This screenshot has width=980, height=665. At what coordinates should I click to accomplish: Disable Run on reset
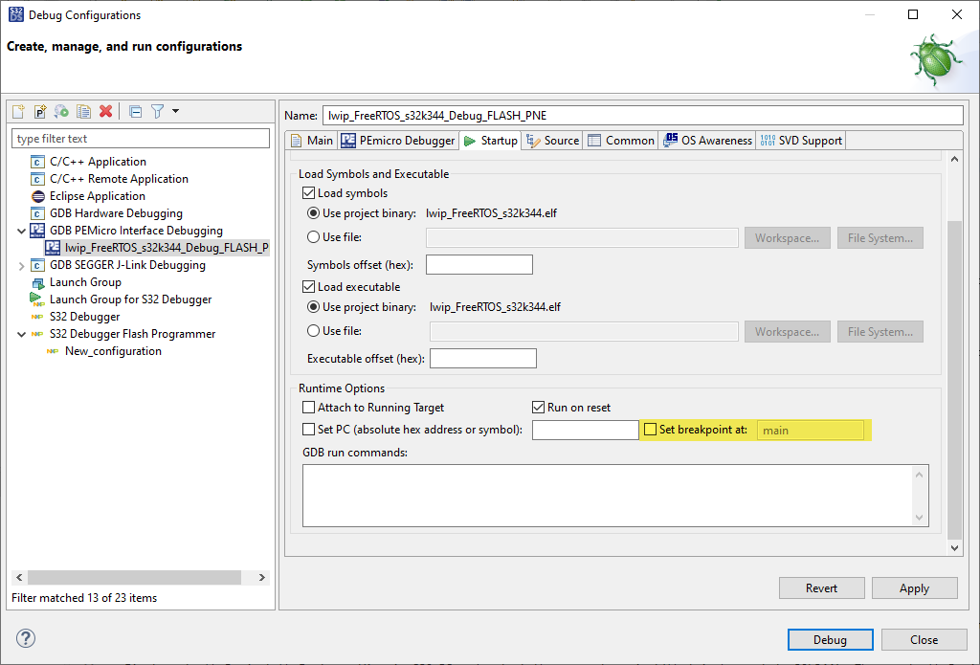[x=538, y=407]
